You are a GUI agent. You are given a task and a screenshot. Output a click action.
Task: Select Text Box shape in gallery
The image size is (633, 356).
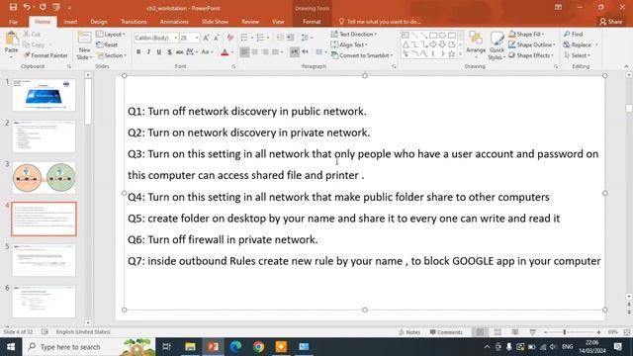pyautogui.click(x=406, y=36)
